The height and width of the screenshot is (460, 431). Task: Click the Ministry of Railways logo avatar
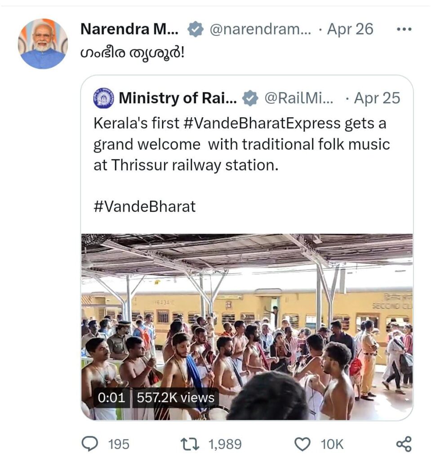tap(104, 98)
